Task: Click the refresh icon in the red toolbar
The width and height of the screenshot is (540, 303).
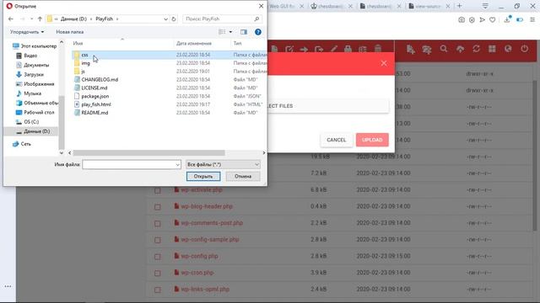Action: coord(476,49)
